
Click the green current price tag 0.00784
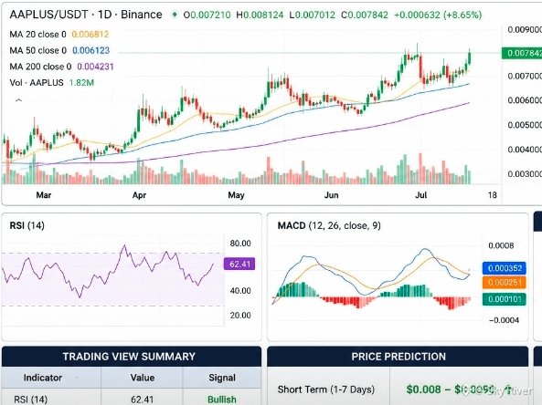[522, 53]
